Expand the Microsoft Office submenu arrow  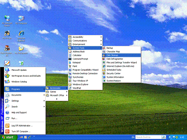point(67,95)
